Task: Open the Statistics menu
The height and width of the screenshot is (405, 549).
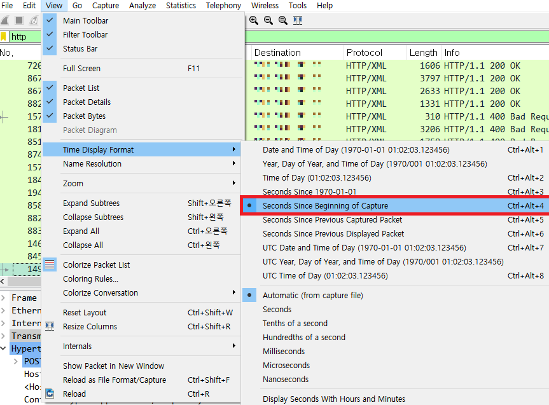Action: pos(181,6)
